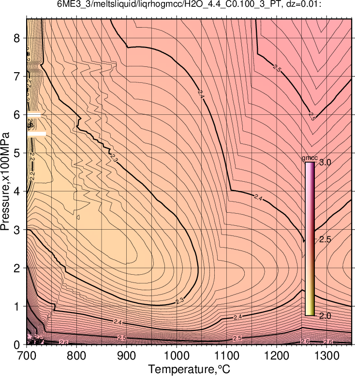Click the large 2.5 colorbar scale label
This screenshot has height=376, width=355.
click(x=325, y=239)
